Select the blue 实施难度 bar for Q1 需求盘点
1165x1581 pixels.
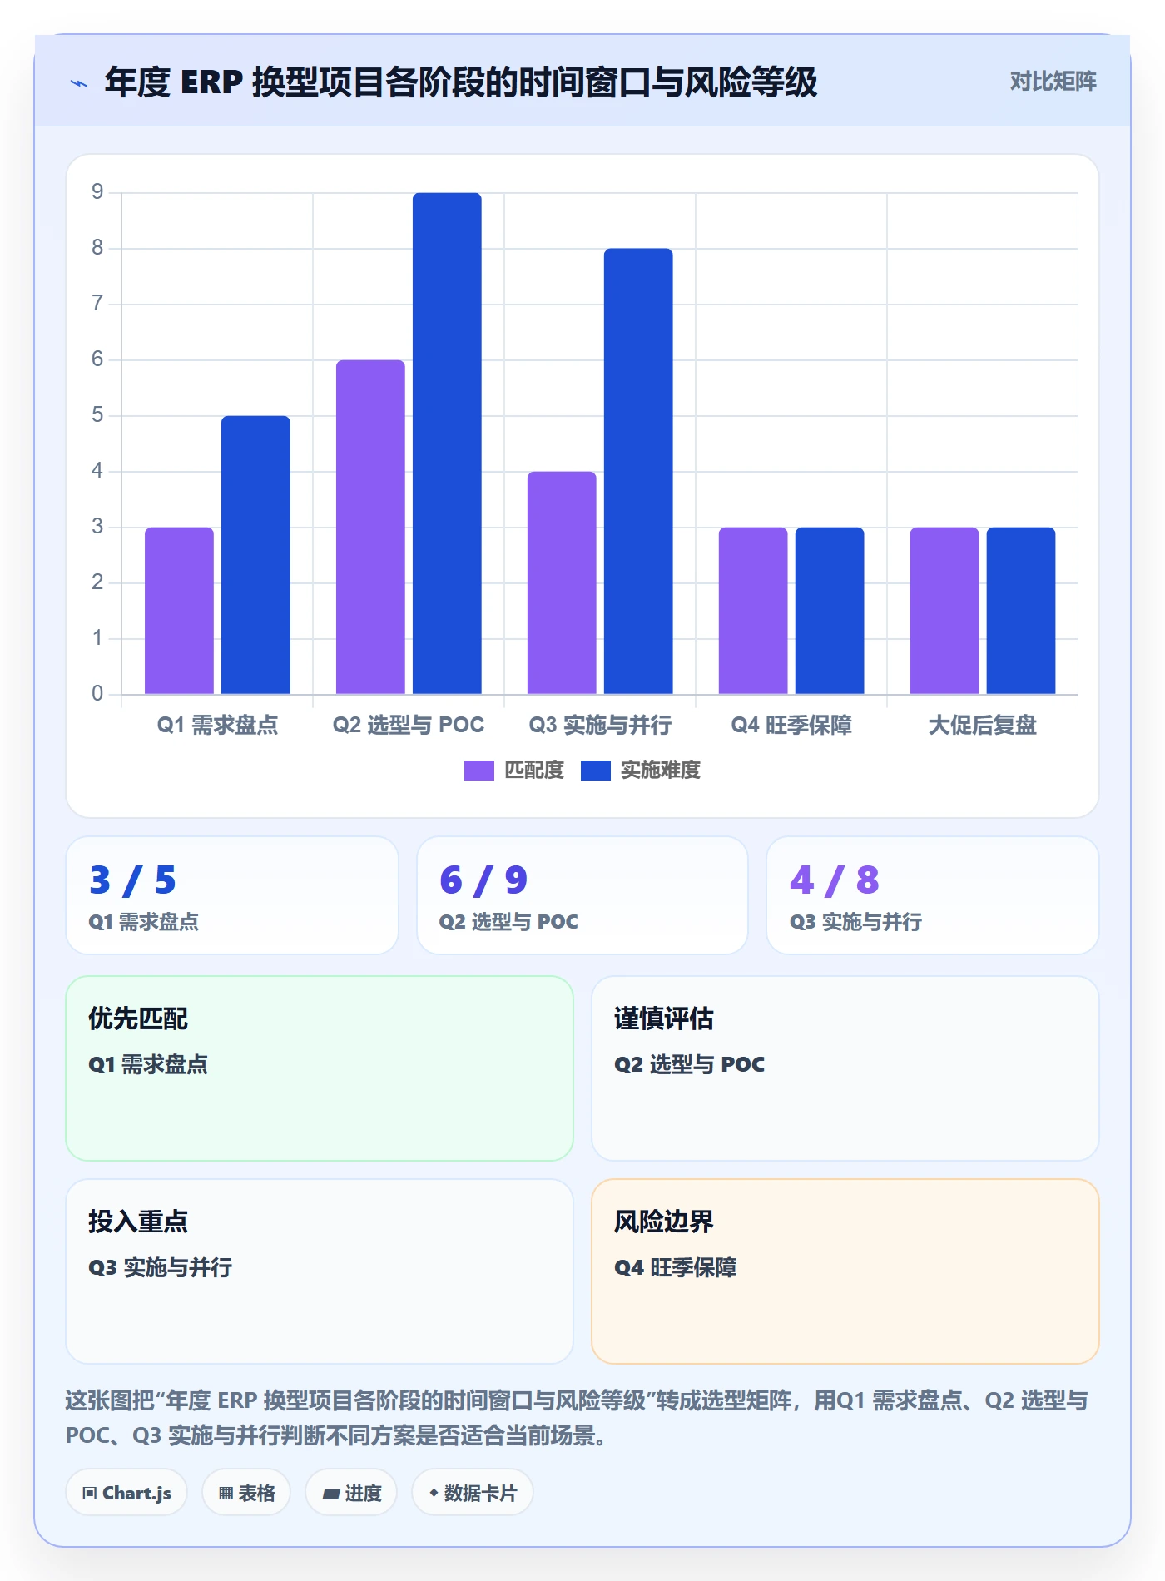(x=255, y=555)
